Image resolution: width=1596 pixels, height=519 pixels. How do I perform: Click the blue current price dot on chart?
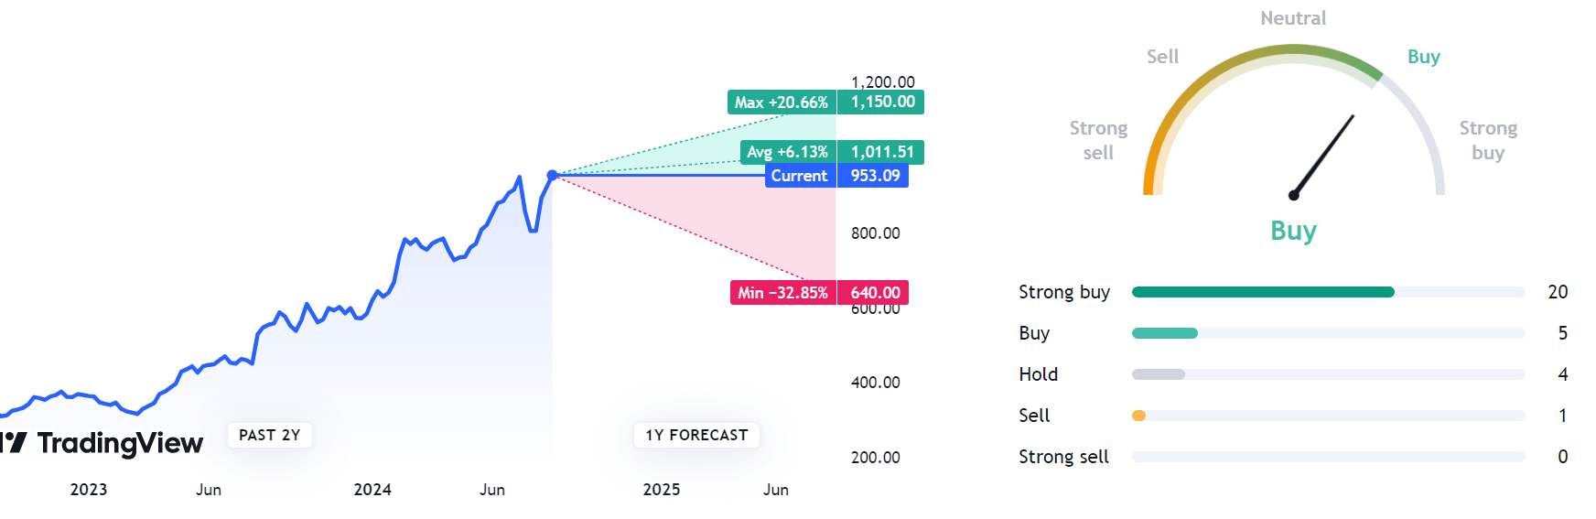[x=552, y=175]
